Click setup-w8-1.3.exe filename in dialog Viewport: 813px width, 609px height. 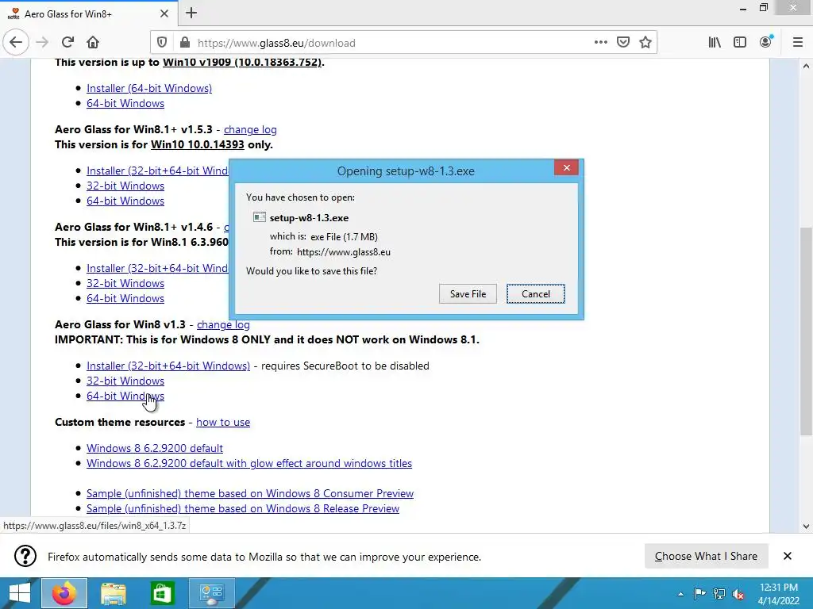309,217
